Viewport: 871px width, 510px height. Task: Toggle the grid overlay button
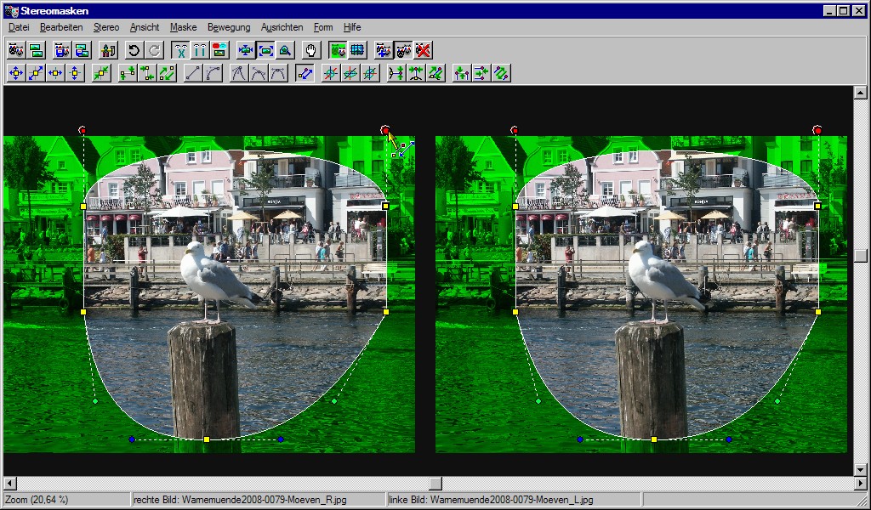(357, 50)
